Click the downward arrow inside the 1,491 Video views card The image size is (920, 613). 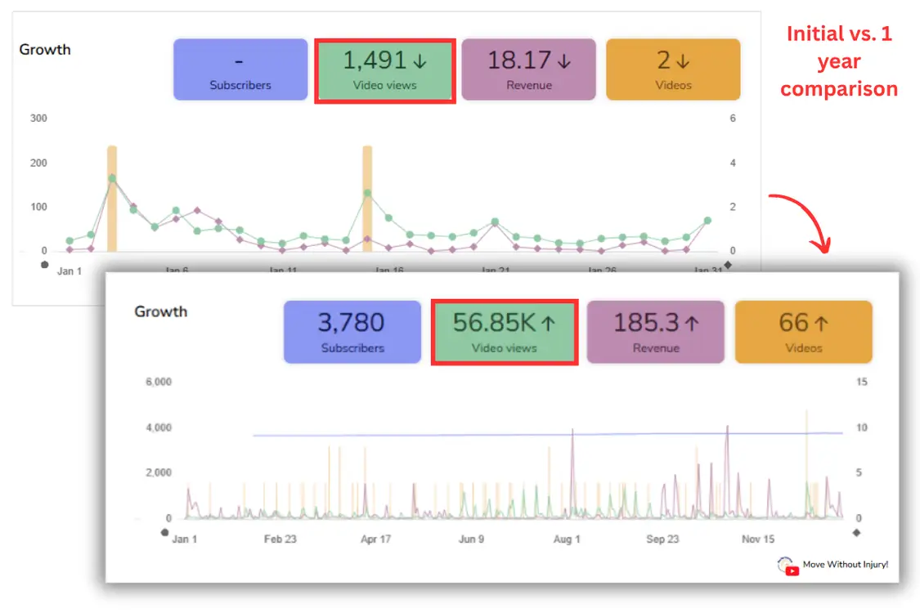(x=419, y=60)
